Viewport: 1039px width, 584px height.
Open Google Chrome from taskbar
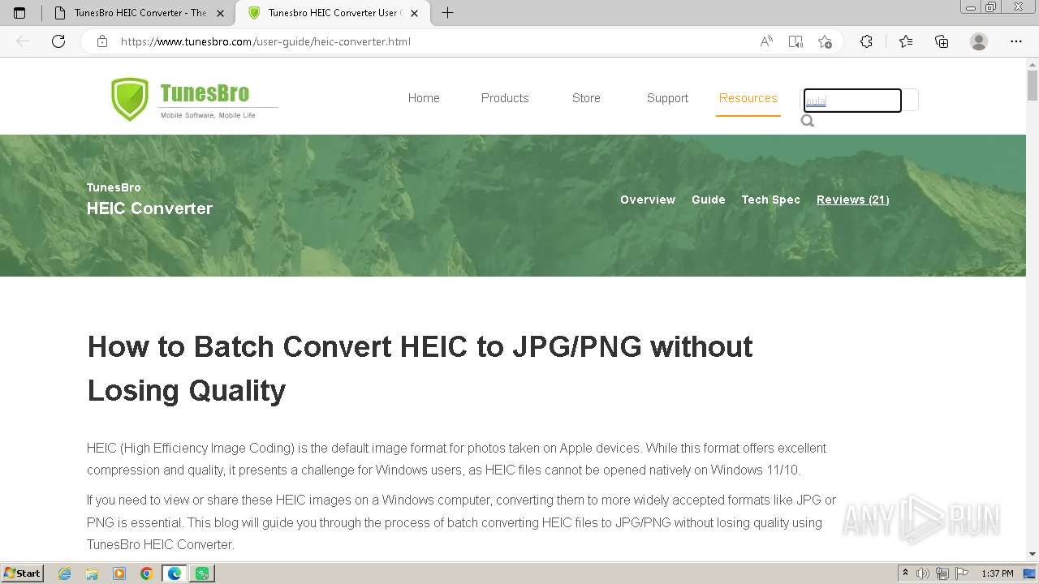point(147,573)
